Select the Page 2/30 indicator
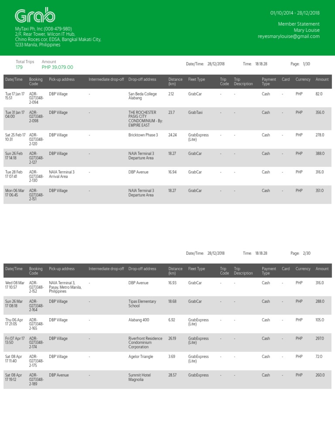Viewport: 335px width, 447px height. (x=300, y=253)
